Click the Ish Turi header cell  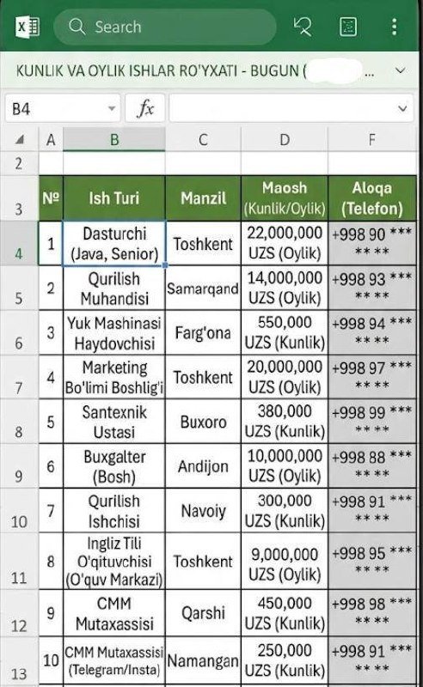coord(114,198)
